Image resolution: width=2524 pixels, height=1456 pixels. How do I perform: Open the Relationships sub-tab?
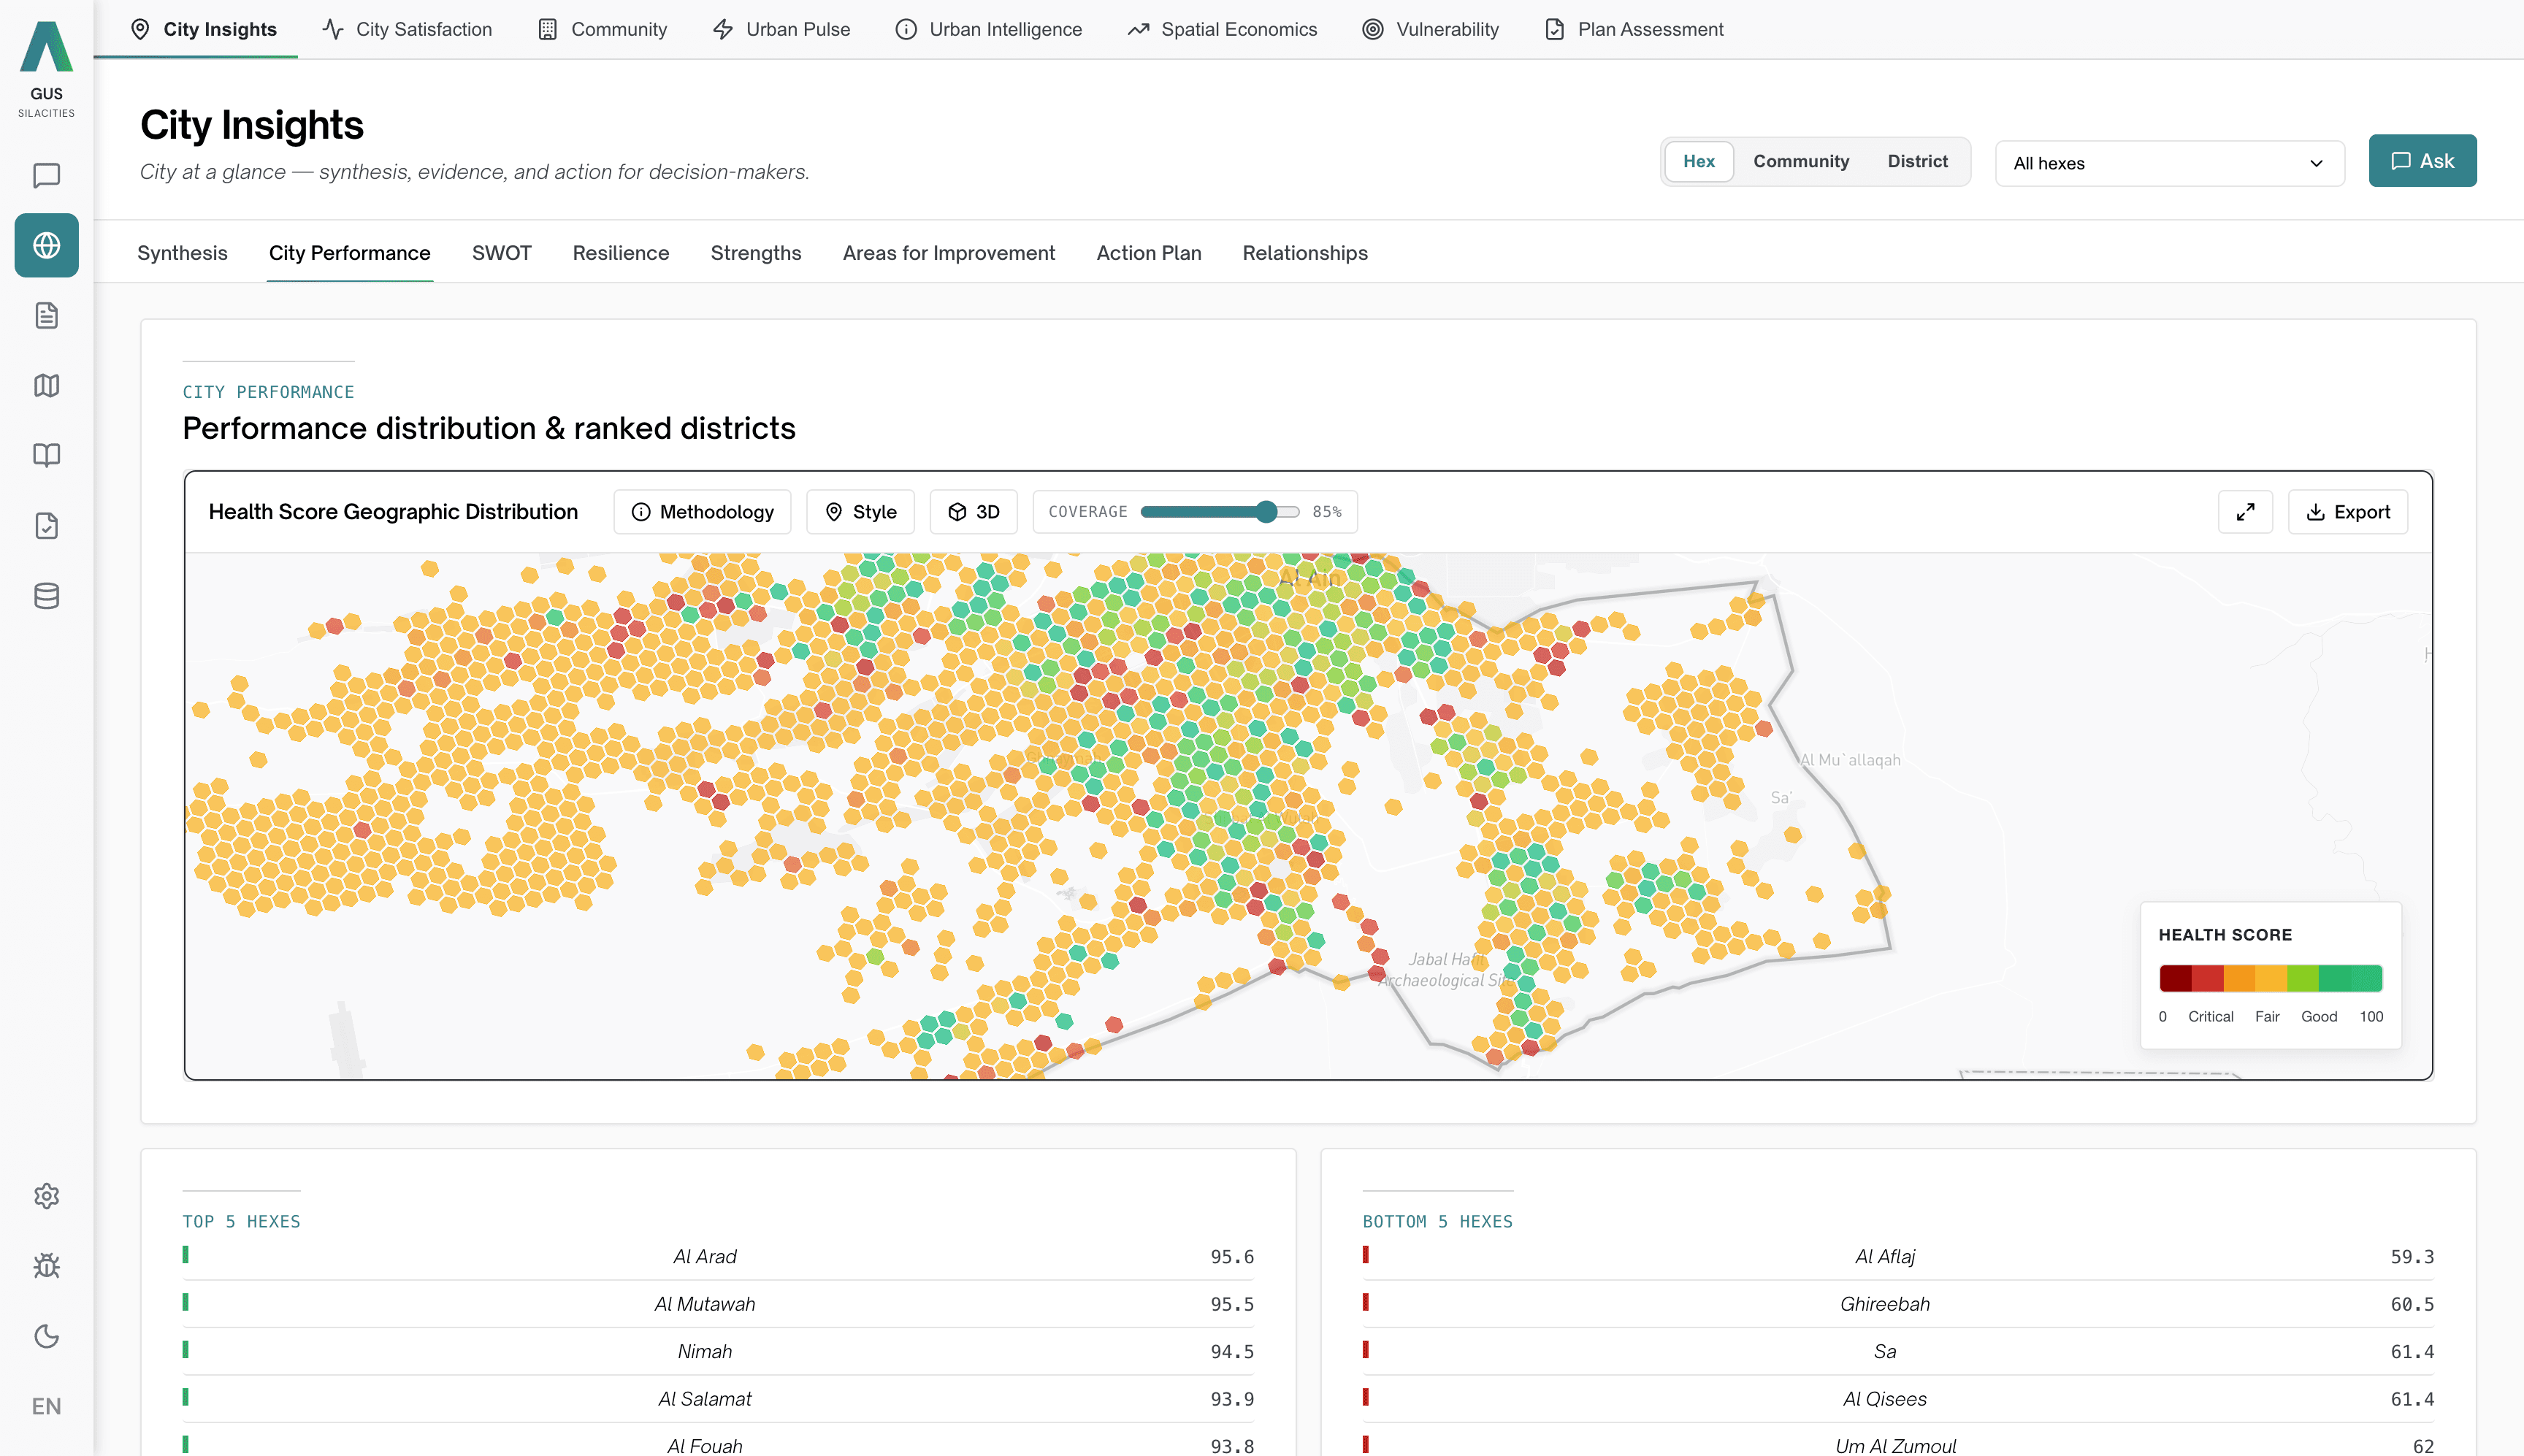1305,253
